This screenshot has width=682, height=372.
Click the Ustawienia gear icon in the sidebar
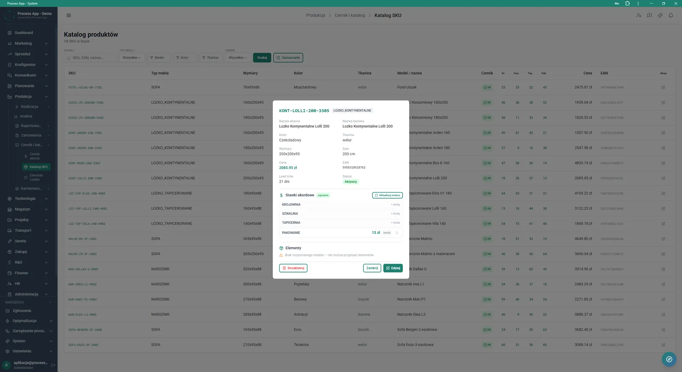point(7,351)
